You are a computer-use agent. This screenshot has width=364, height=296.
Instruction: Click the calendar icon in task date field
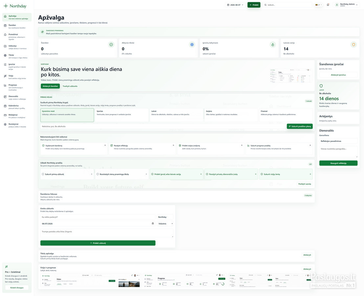(153, 224)
